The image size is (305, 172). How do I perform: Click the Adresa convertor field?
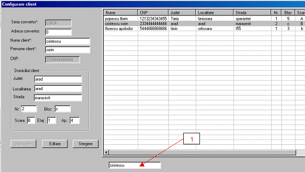pyautogui.click(x=58, y=32)
